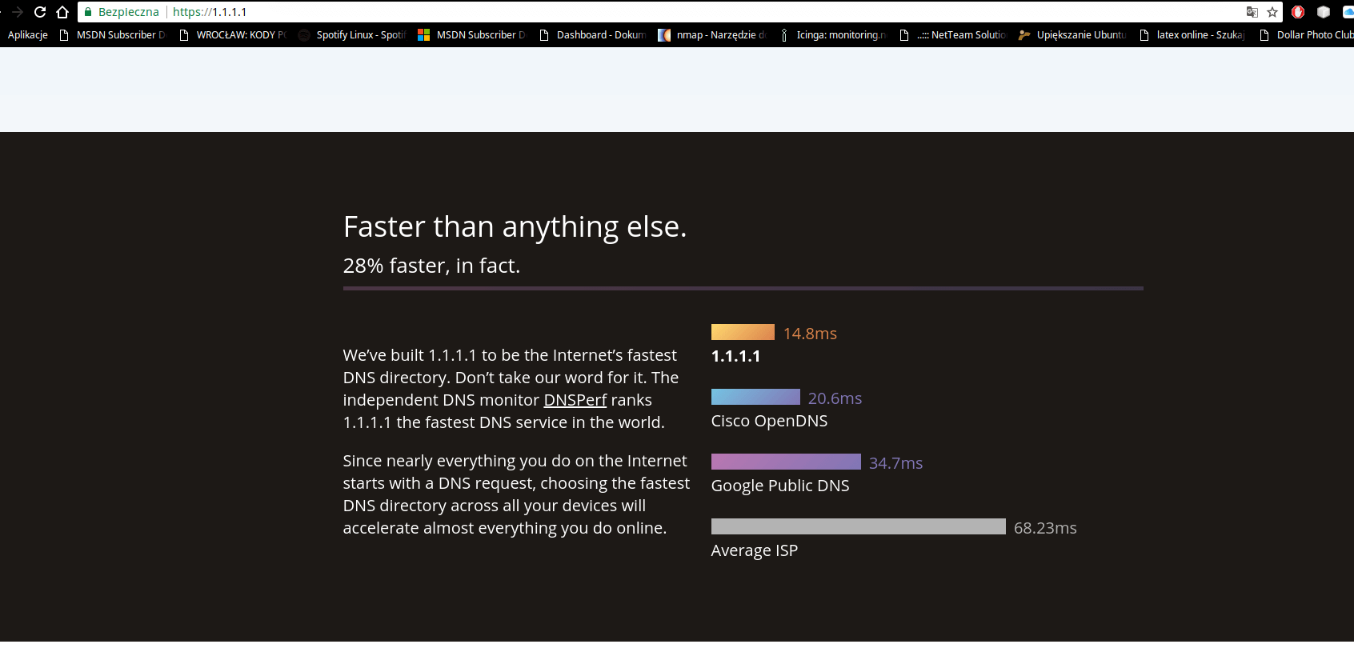
Task: Click the blue Cisco OpenDNS latency bar
Action: [x=755, y=397]
